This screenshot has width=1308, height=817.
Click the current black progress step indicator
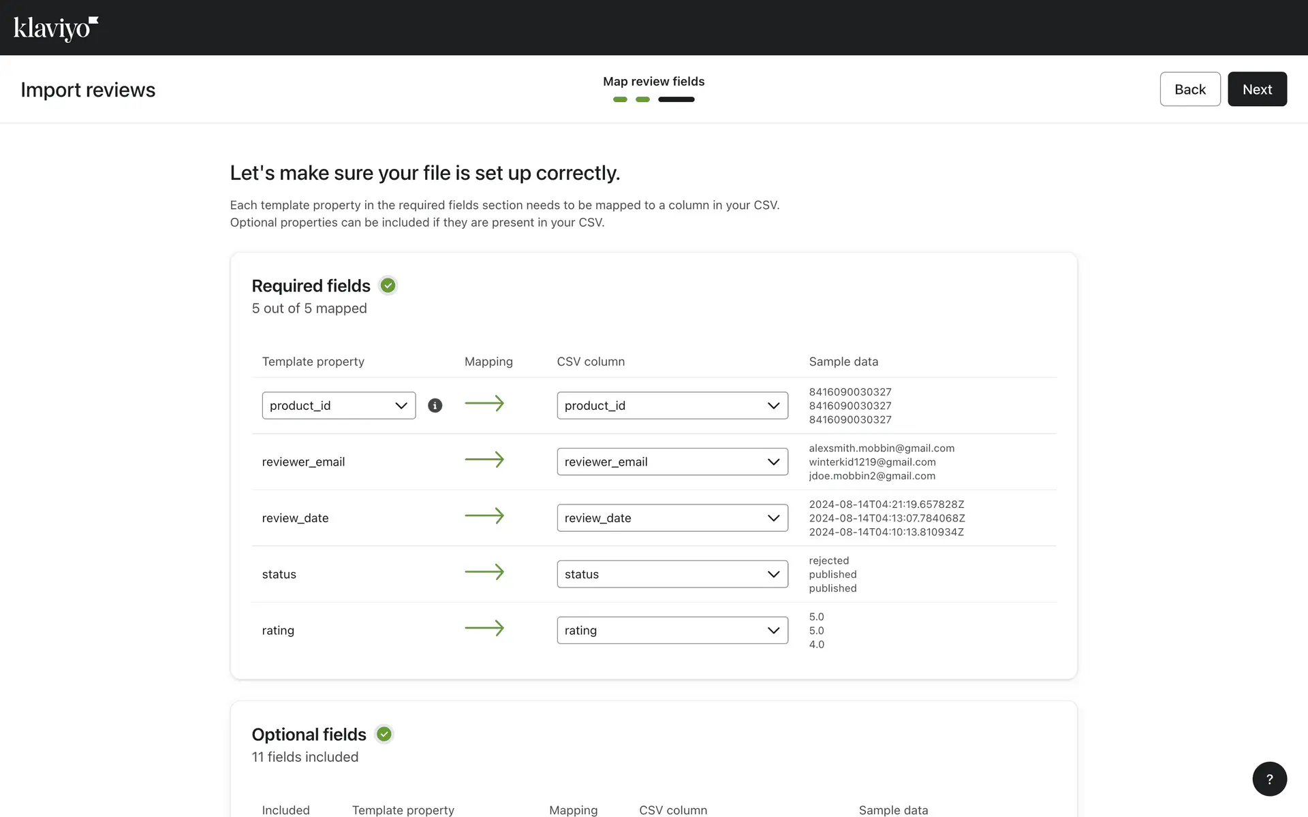(676, 99)
